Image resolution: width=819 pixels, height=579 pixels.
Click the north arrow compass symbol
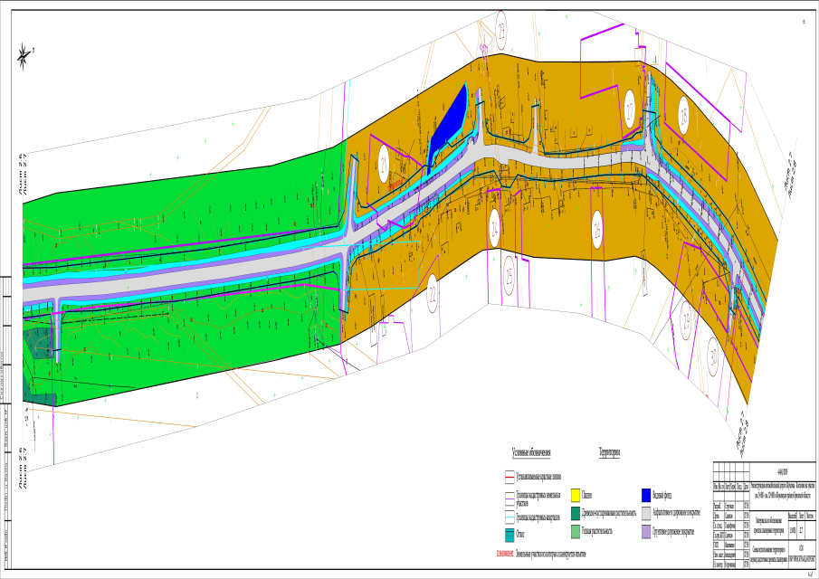24,57
